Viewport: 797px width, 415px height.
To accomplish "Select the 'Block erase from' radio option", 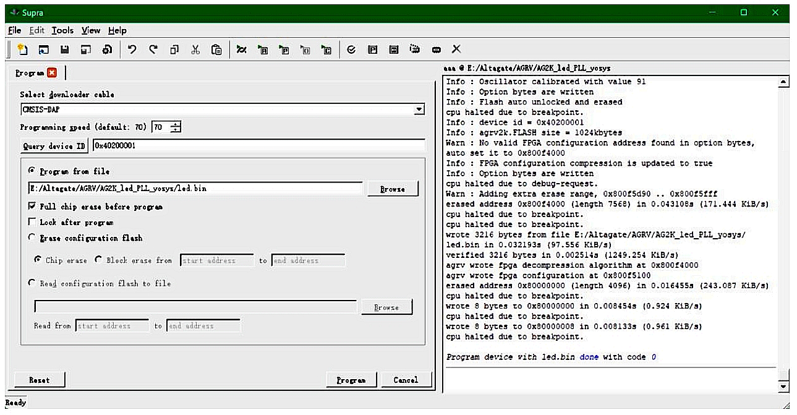I will tap(98, 260).
